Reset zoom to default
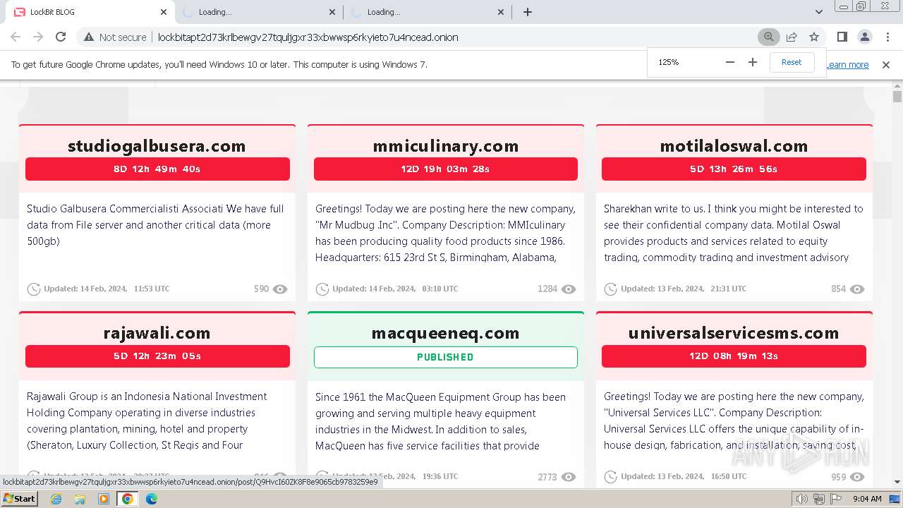 792,62
